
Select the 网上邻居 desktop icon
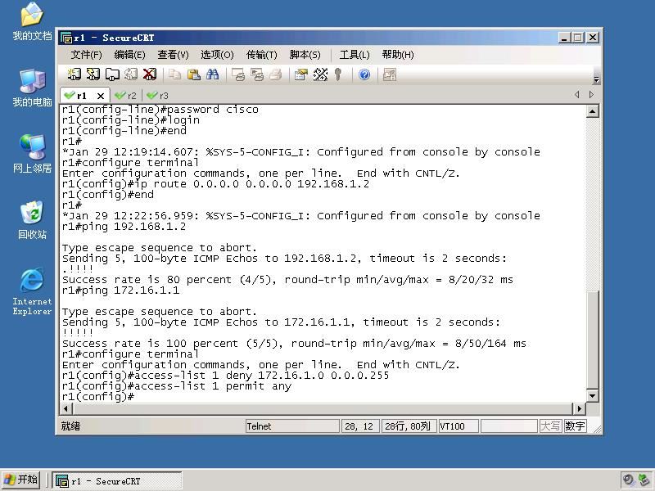32,154
